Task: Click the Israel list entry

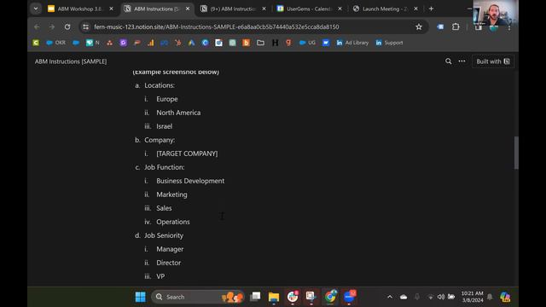Action: pos(164,126)
